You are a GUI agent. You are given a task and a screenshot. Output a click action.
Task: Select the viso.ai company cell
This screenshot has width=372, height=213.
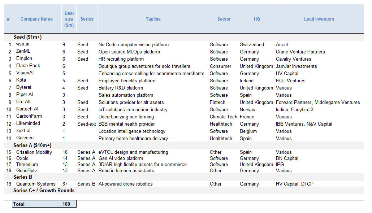[x=23, y=44]
